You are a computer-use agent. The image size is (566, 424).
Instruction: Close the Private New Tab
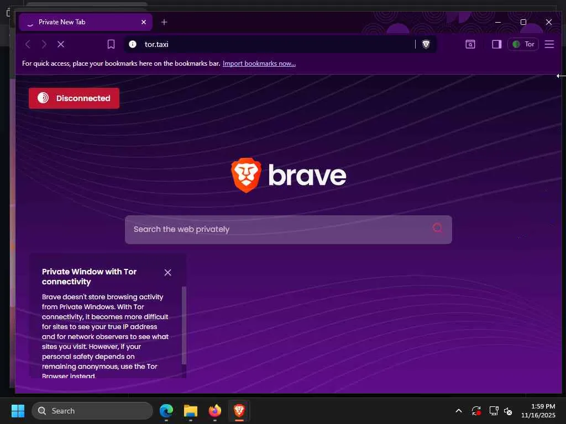[x=144, y=22]
